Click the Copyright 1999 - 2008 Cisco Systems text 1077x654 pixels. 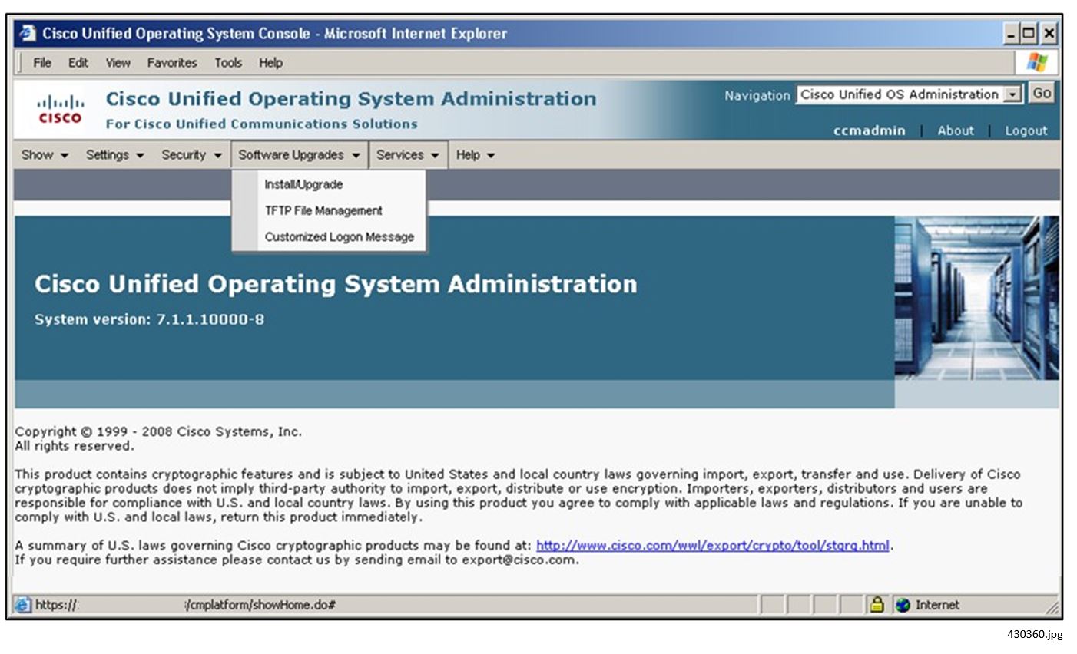click(158, 431)
